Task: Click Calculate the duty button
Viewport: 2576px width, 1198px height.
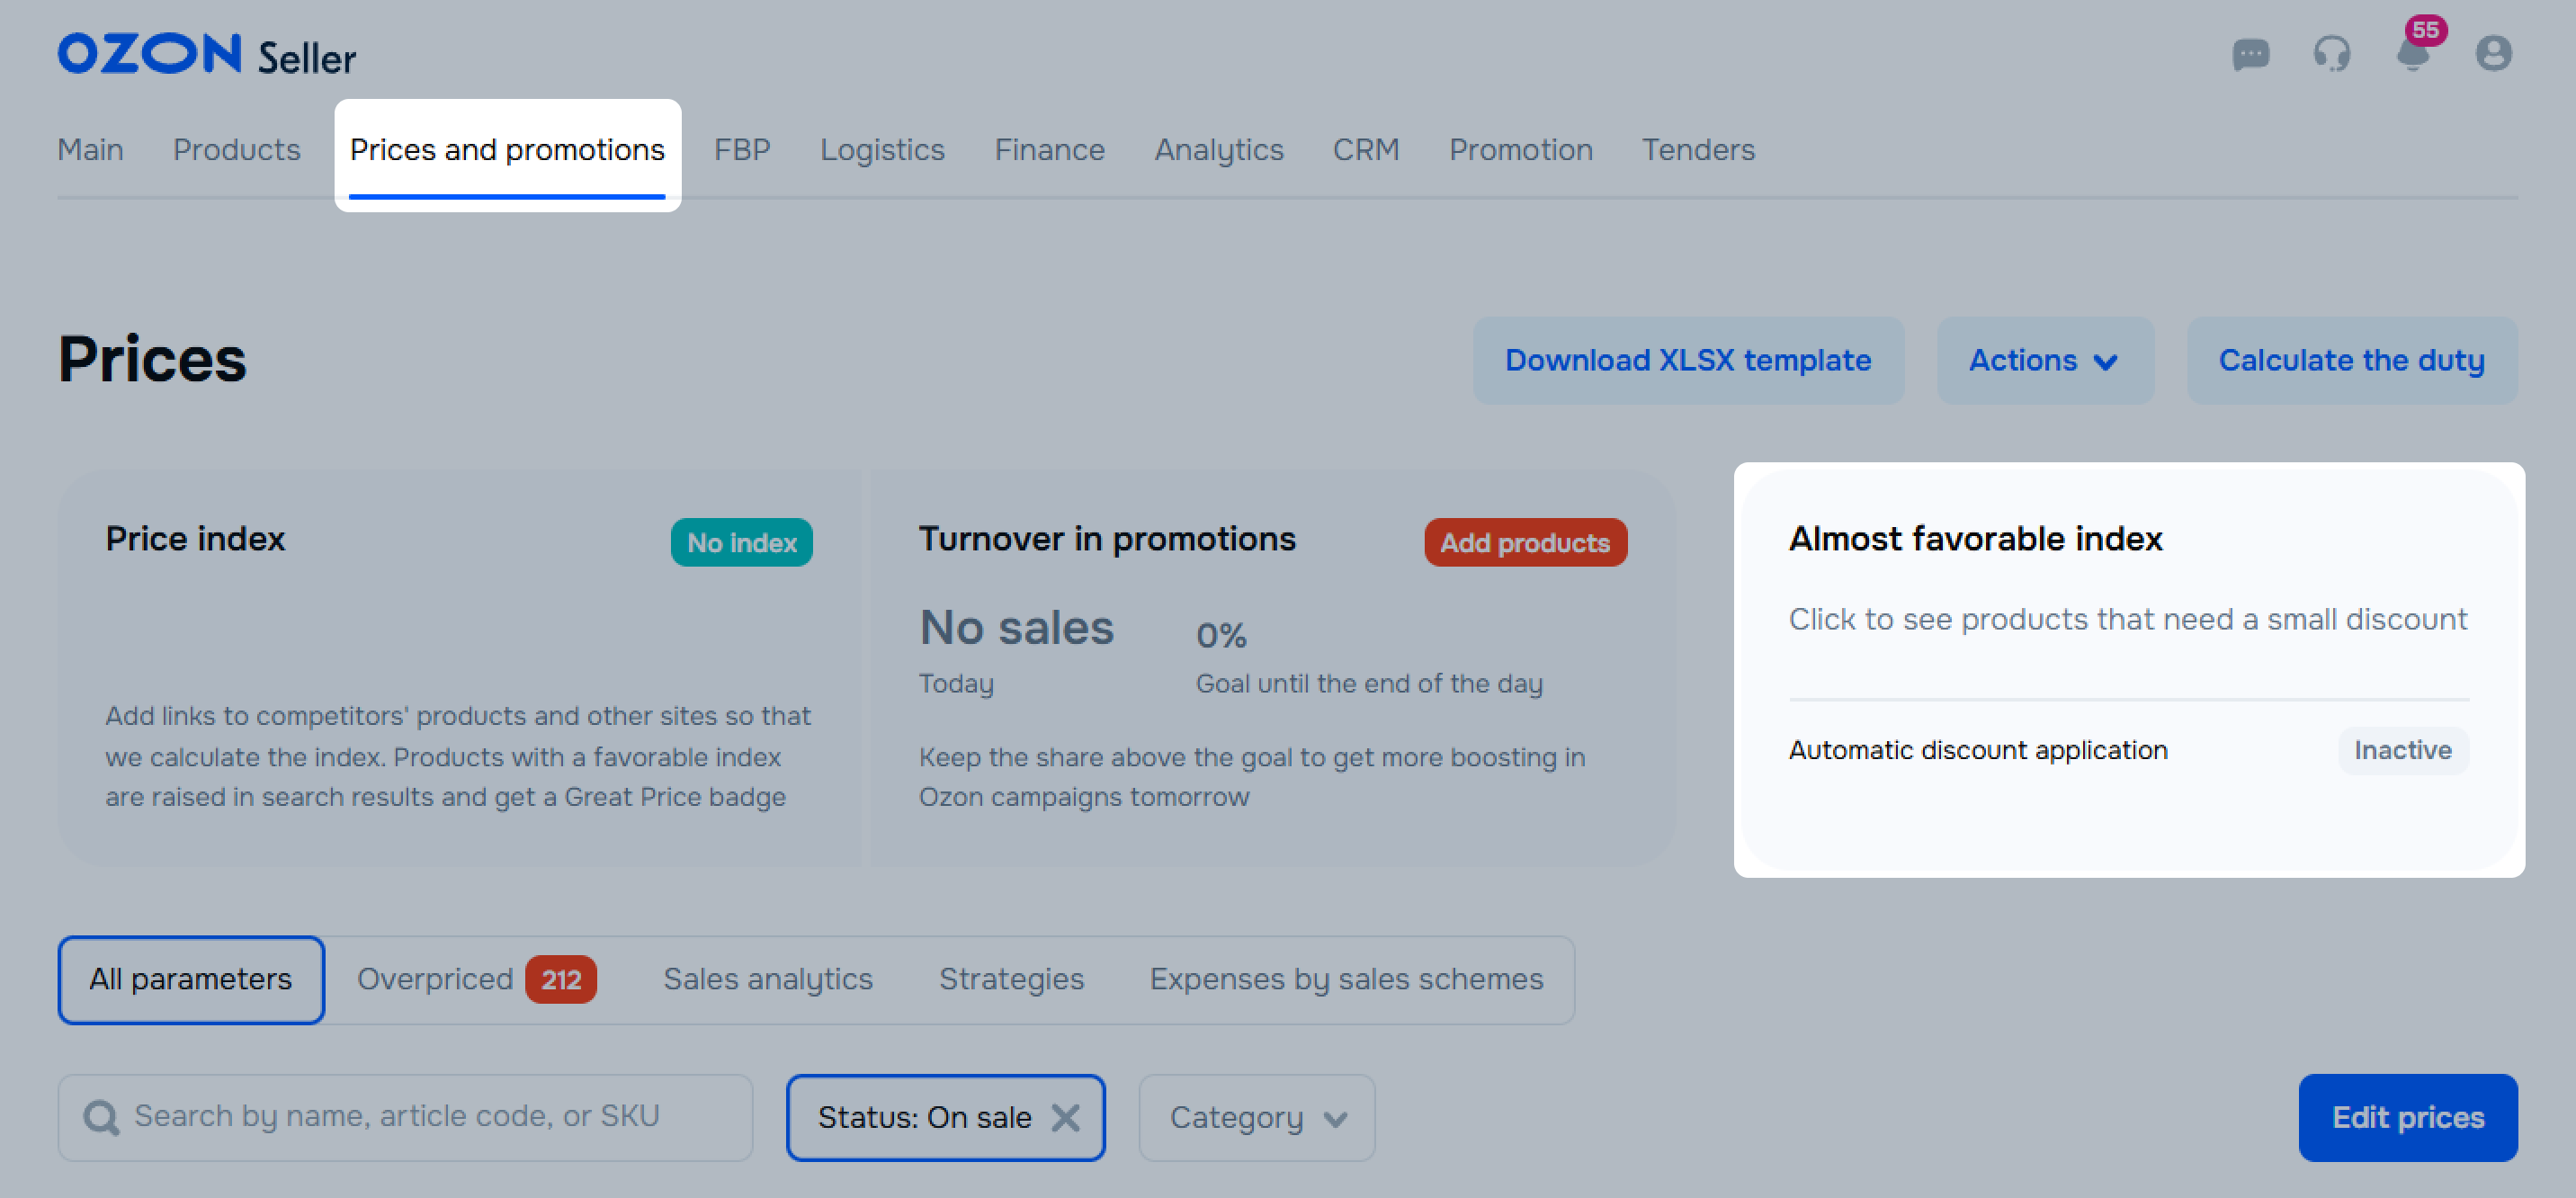Action: [2351, 360]
